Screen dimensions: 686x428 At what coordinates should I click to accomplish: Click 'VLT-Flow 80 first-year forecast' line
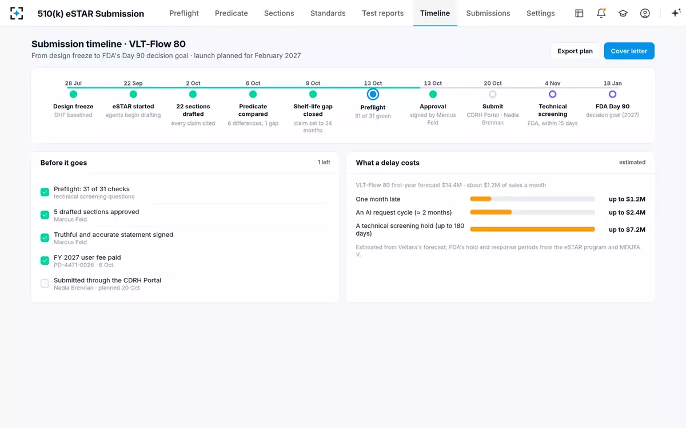451,185
